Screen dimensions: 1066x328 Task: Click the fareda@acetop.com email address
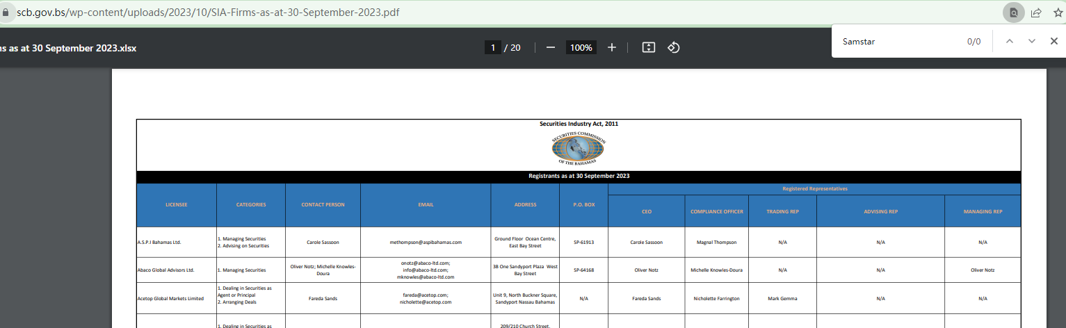(426, 295)
